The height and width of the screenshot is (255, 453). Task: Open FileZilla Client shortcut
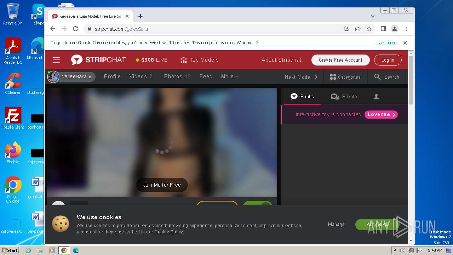point(13,118)
